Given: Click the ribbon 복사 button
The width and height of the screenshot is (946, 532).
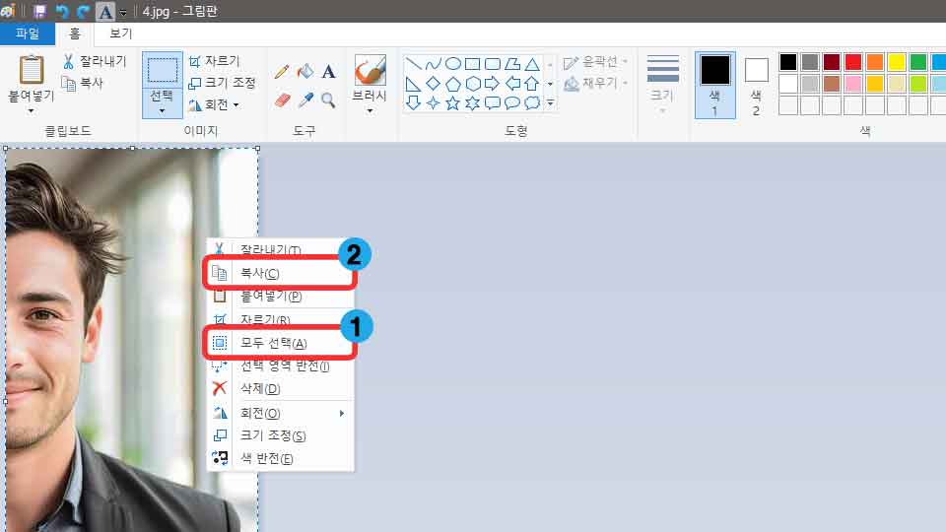Looking at the screenshot, I should [83, 83].
